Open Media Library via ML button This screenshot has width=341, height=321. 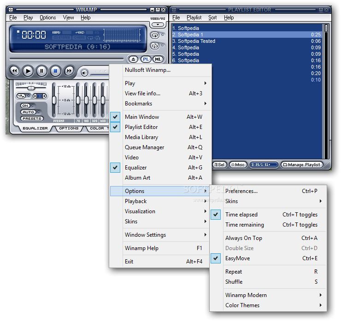tap(158, 59)
